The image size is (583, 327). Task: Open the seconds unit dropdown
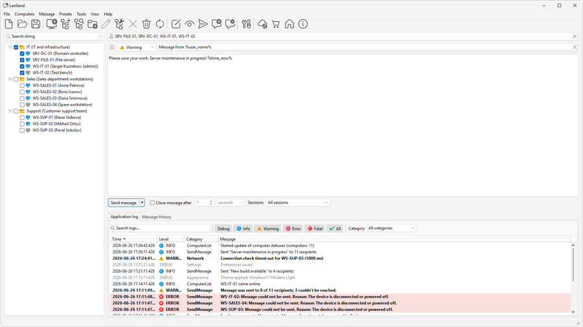click(230, 203)
